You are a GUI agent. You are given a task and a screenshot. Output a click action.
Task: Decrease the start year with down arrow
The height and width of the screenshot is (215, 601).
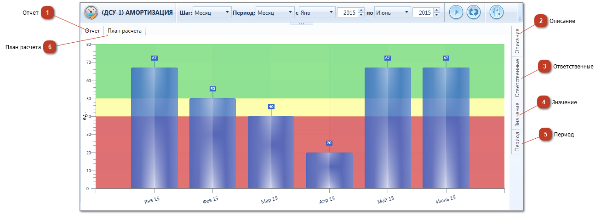[x=361, y=15]
